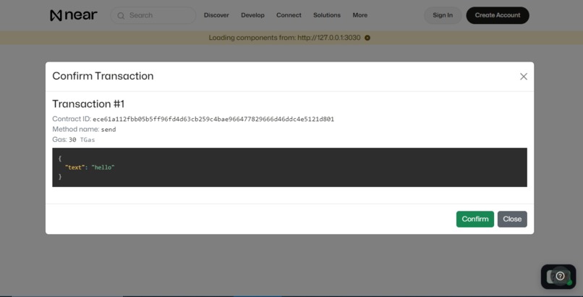Click the method name 'send'
583x297 pixels.
[108, 130]
